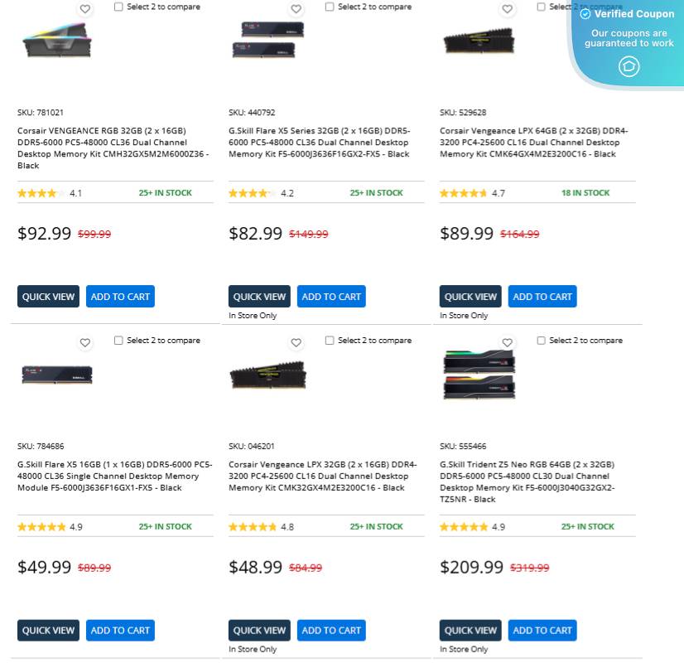Click Add to Cart on G.Skill Flare X5 16GB

click(120, 630)
